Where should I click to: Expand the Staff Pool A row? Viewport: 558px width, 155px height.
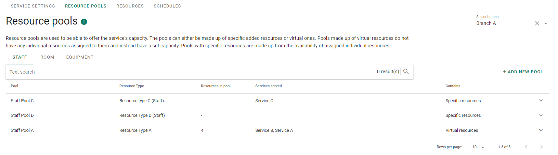click(541, 130)
